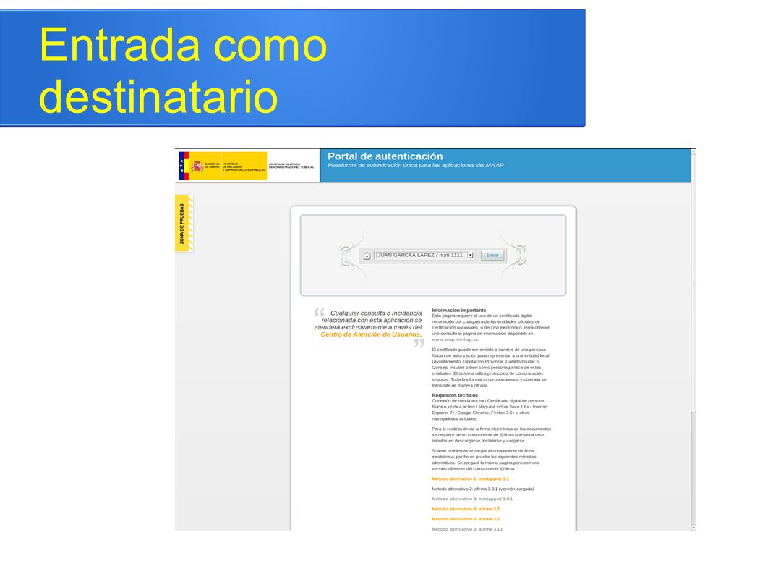Click the Entrar button
Screen dimensions: 765x574
(492, 255)
